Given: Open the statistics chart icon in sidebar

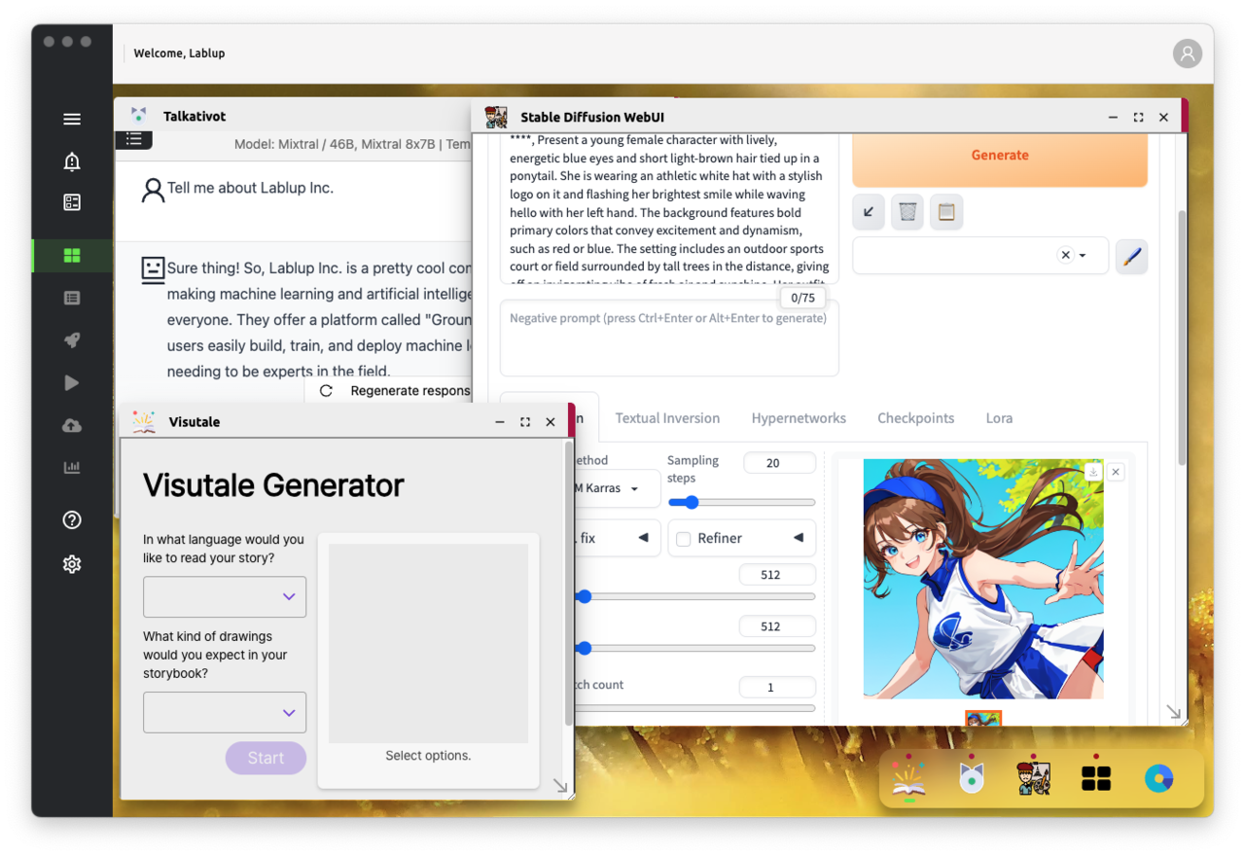Looking at the screenshot, I should [72, 468].
